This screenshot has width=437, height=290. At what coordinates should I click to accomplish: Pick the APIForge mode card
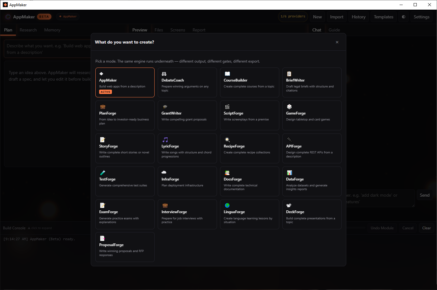click(x=312, y=148)
